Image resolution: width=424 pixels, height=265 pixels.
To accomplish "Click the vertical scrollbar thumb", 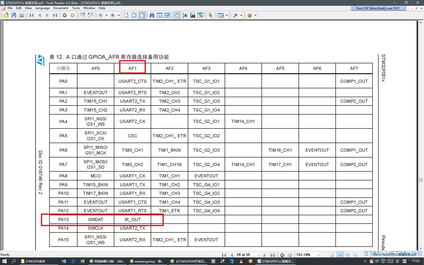I will pos(421,180).
